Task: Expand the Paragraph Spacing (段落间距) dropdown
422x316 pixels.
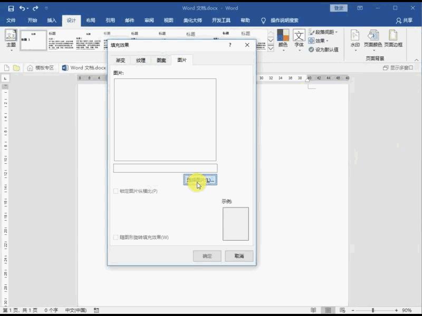Action: point(323,32)
